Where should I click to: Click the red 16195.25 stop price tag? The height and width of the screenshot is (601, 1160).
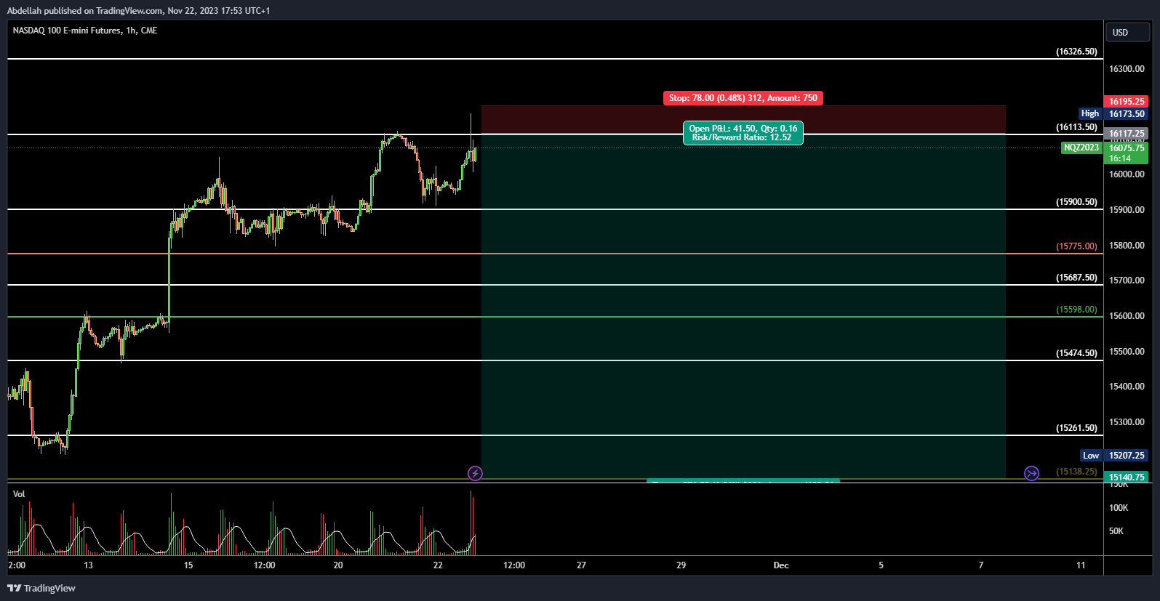pyautogui.click(x=1127, y=102)
